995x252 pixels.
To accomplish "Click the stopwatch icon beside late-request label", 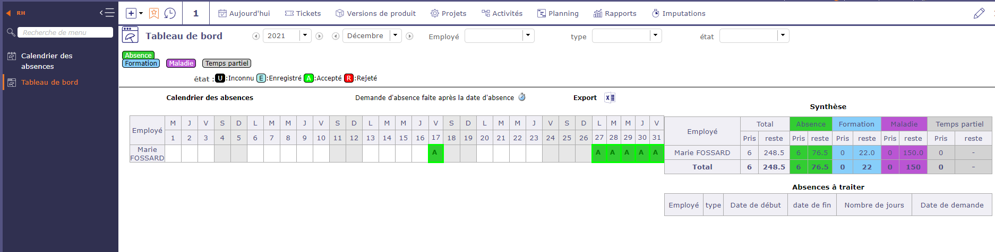I will pos(522,97).
